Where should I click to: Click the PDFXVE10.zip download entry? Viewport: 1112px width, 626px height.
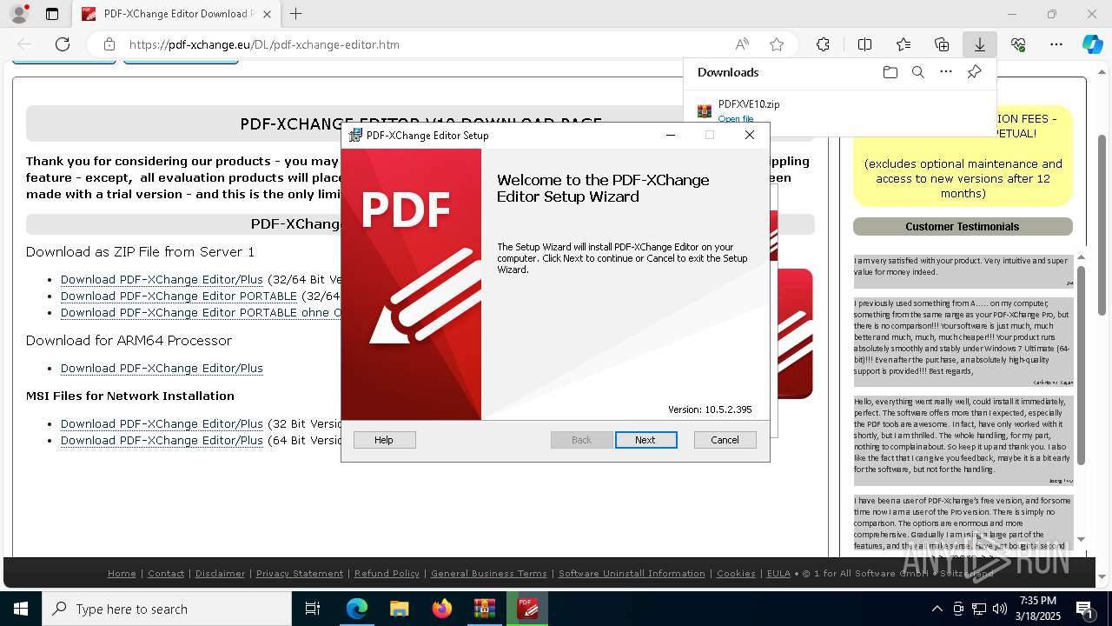840,110
